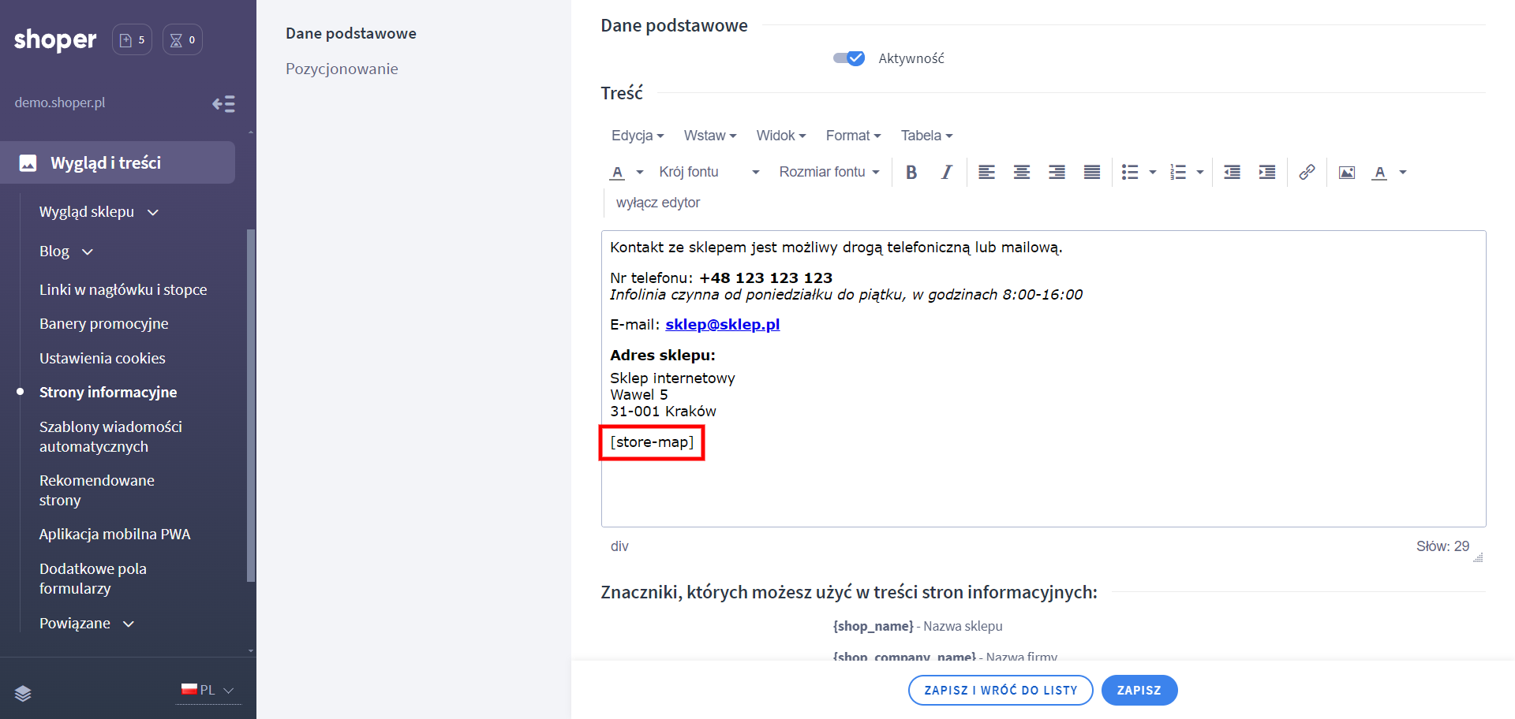Screen dimensions: 1515x719
Task: Increase indent of paragraph
Action: [1266, 173]
